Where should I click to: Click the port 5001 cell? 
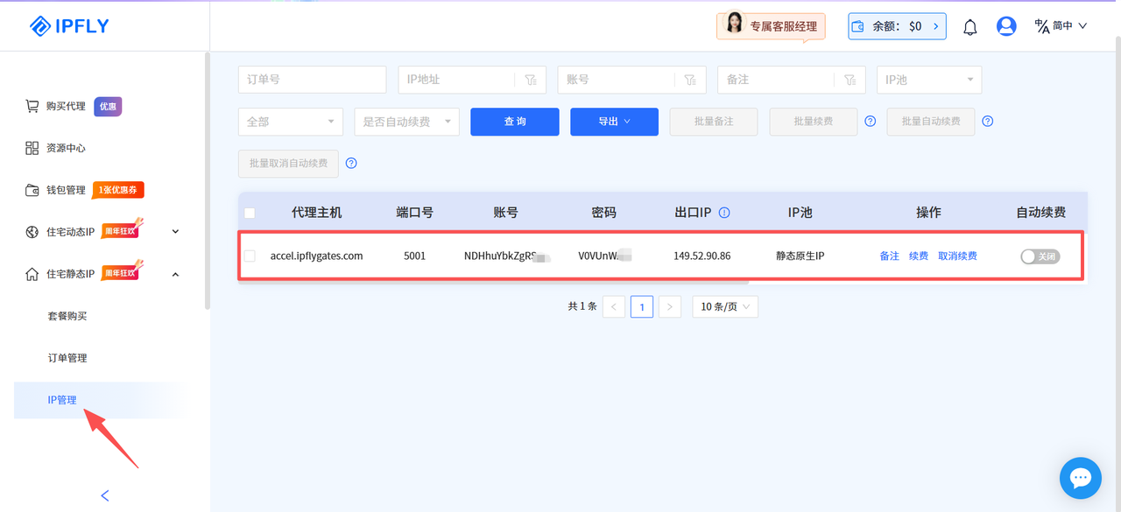(x=414, y=256)
